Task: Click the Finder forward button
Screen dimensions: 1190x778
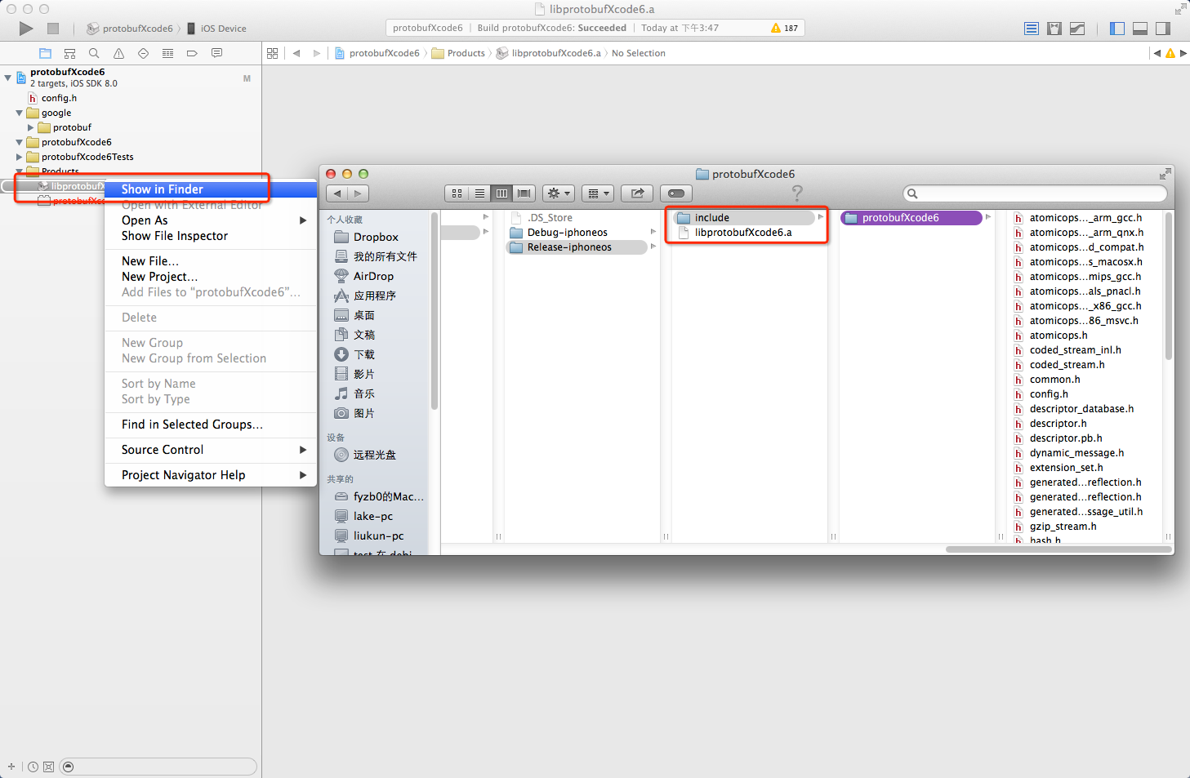Action: click(x=359, y=193)
